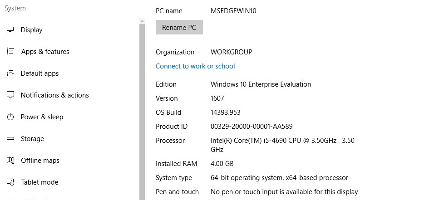The image size is (439, 200).
Task: Click Organization value WORKGROUP
Action: pos(231,52)
